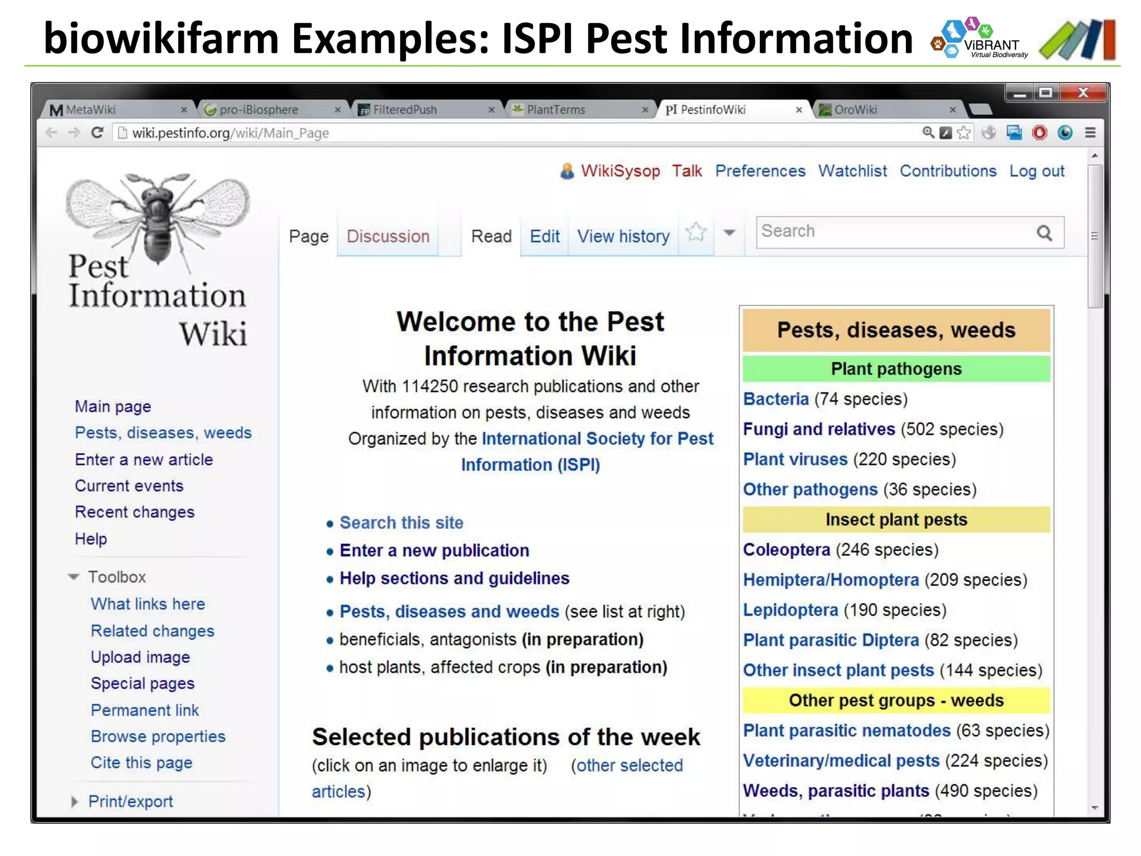Open the Chrome menu hamburger icon
This screenshot has width=1141, height=856.
1090,133
